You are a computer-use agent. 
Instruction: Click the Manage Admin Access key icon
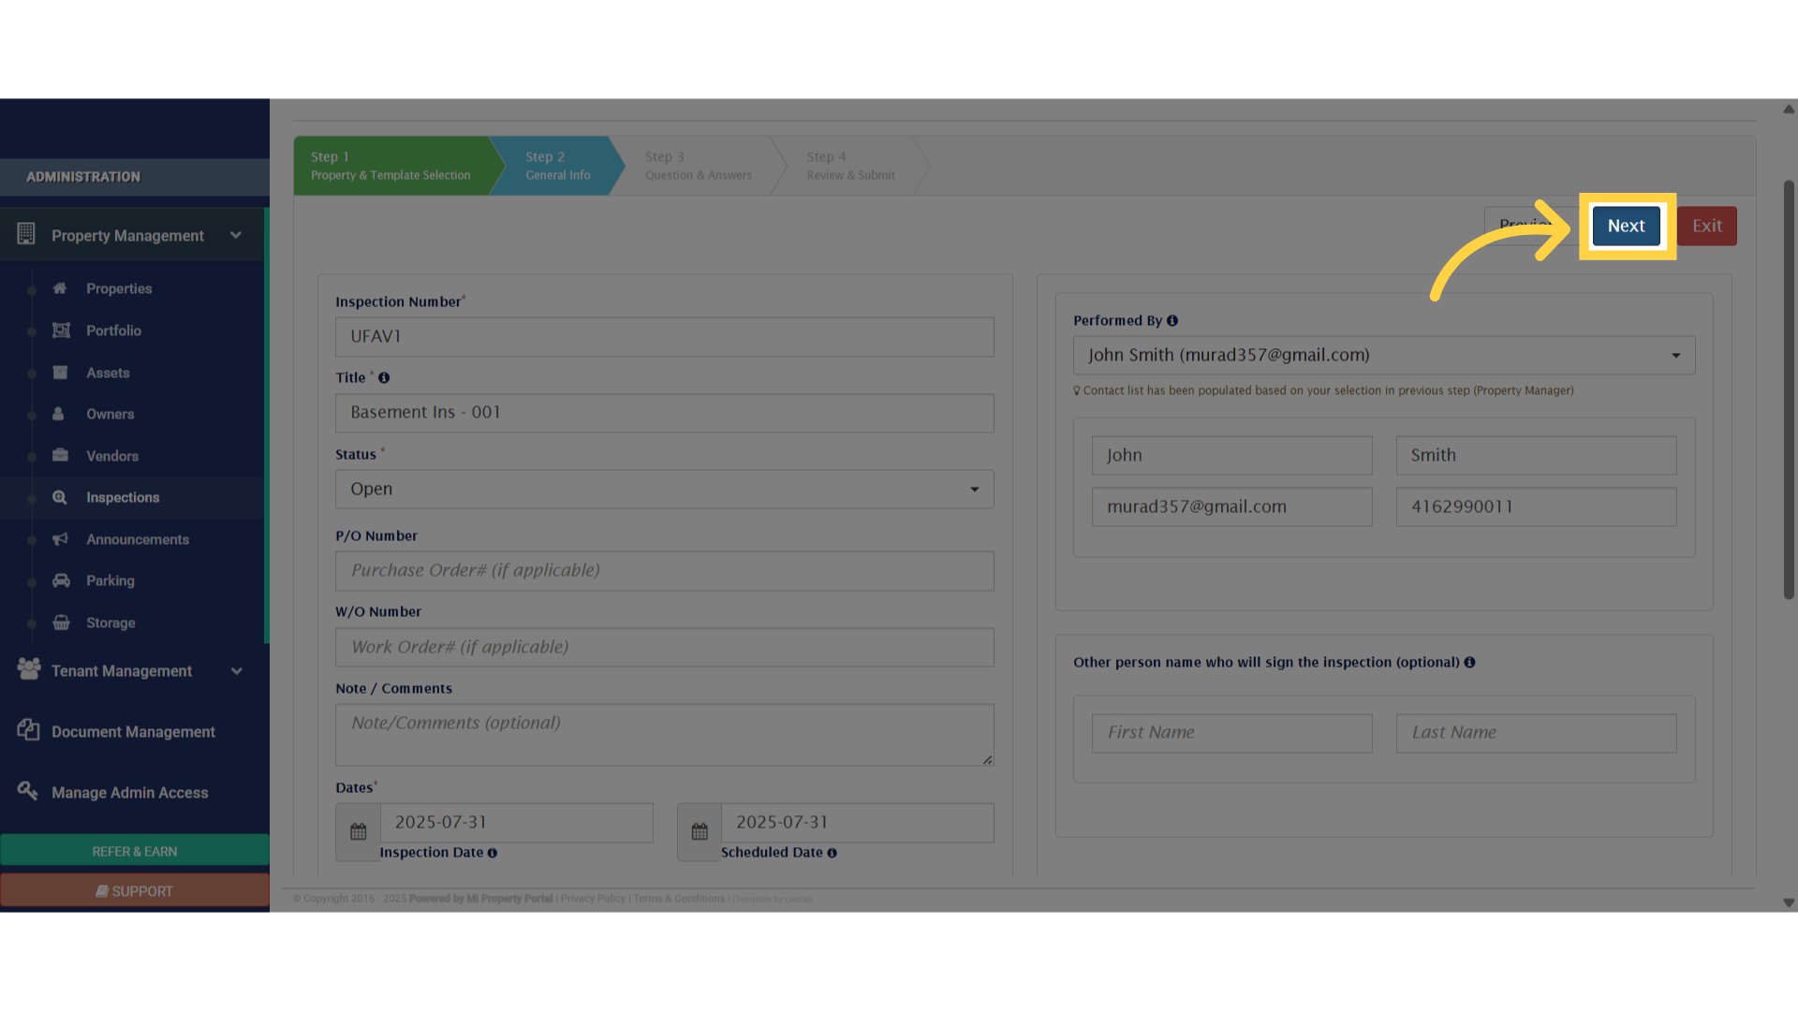pos(27,791)
